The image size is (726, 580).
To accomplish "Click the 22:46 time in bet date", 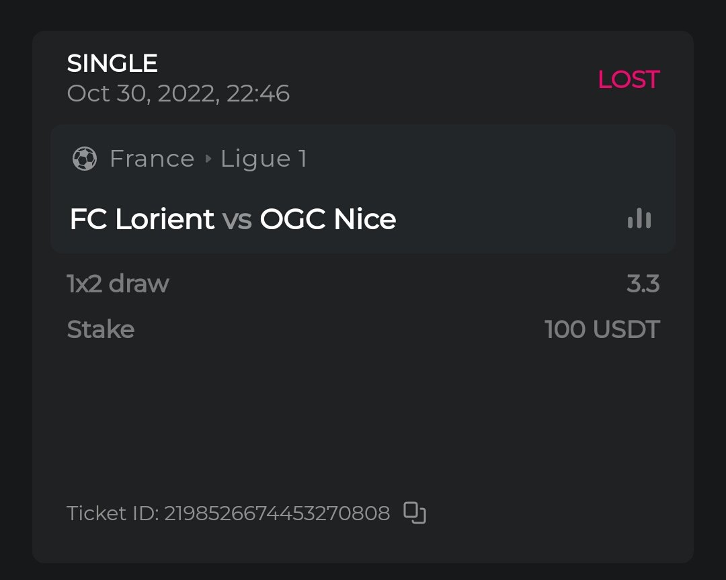I will click(258, 93).
